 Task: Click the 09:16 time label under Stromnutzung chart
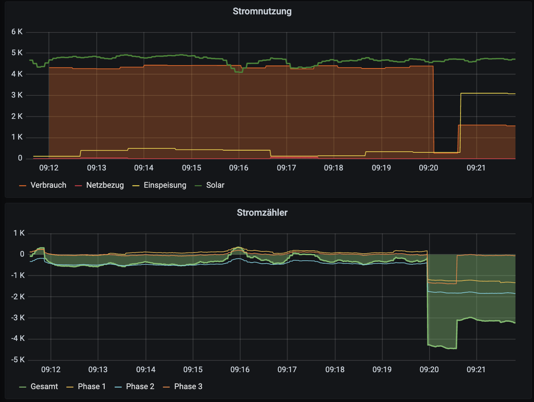239,168
